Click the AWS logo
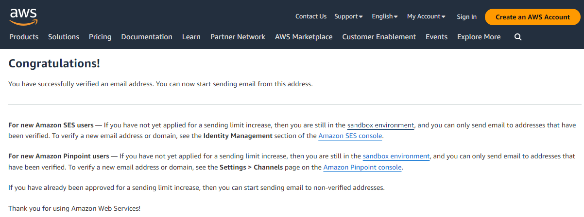 (23, 16)
